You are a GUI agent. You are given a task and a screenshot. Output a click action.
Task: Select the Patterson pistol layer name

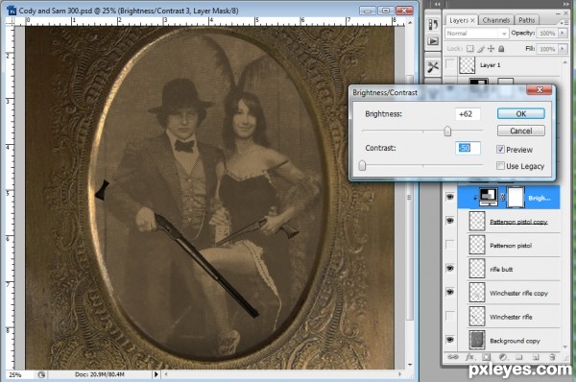511,246
